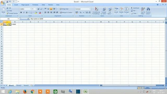Open Clear options
Image resolution: width=167 pixels, height=94 pixels.
(134, 13)
